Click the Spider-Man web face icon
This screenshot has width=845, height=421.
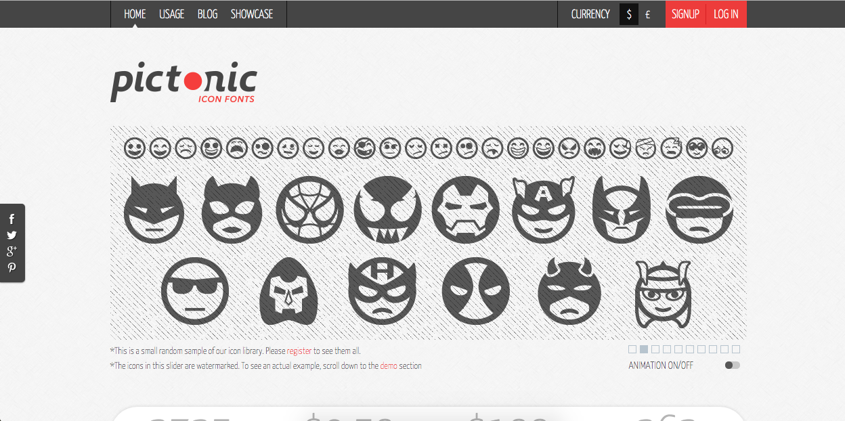pyautogui.click(x=309, y=210)
